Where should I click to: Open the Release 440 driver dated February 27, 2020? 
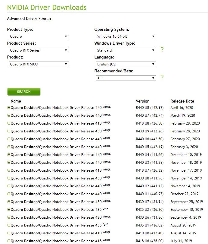coord(56,139)
